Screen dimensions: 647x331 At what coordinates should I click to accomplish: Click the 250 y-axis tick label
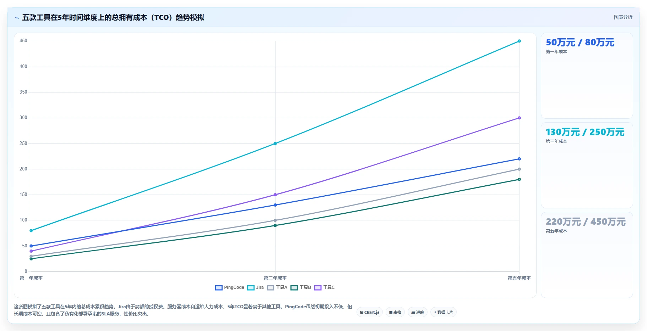23,144
